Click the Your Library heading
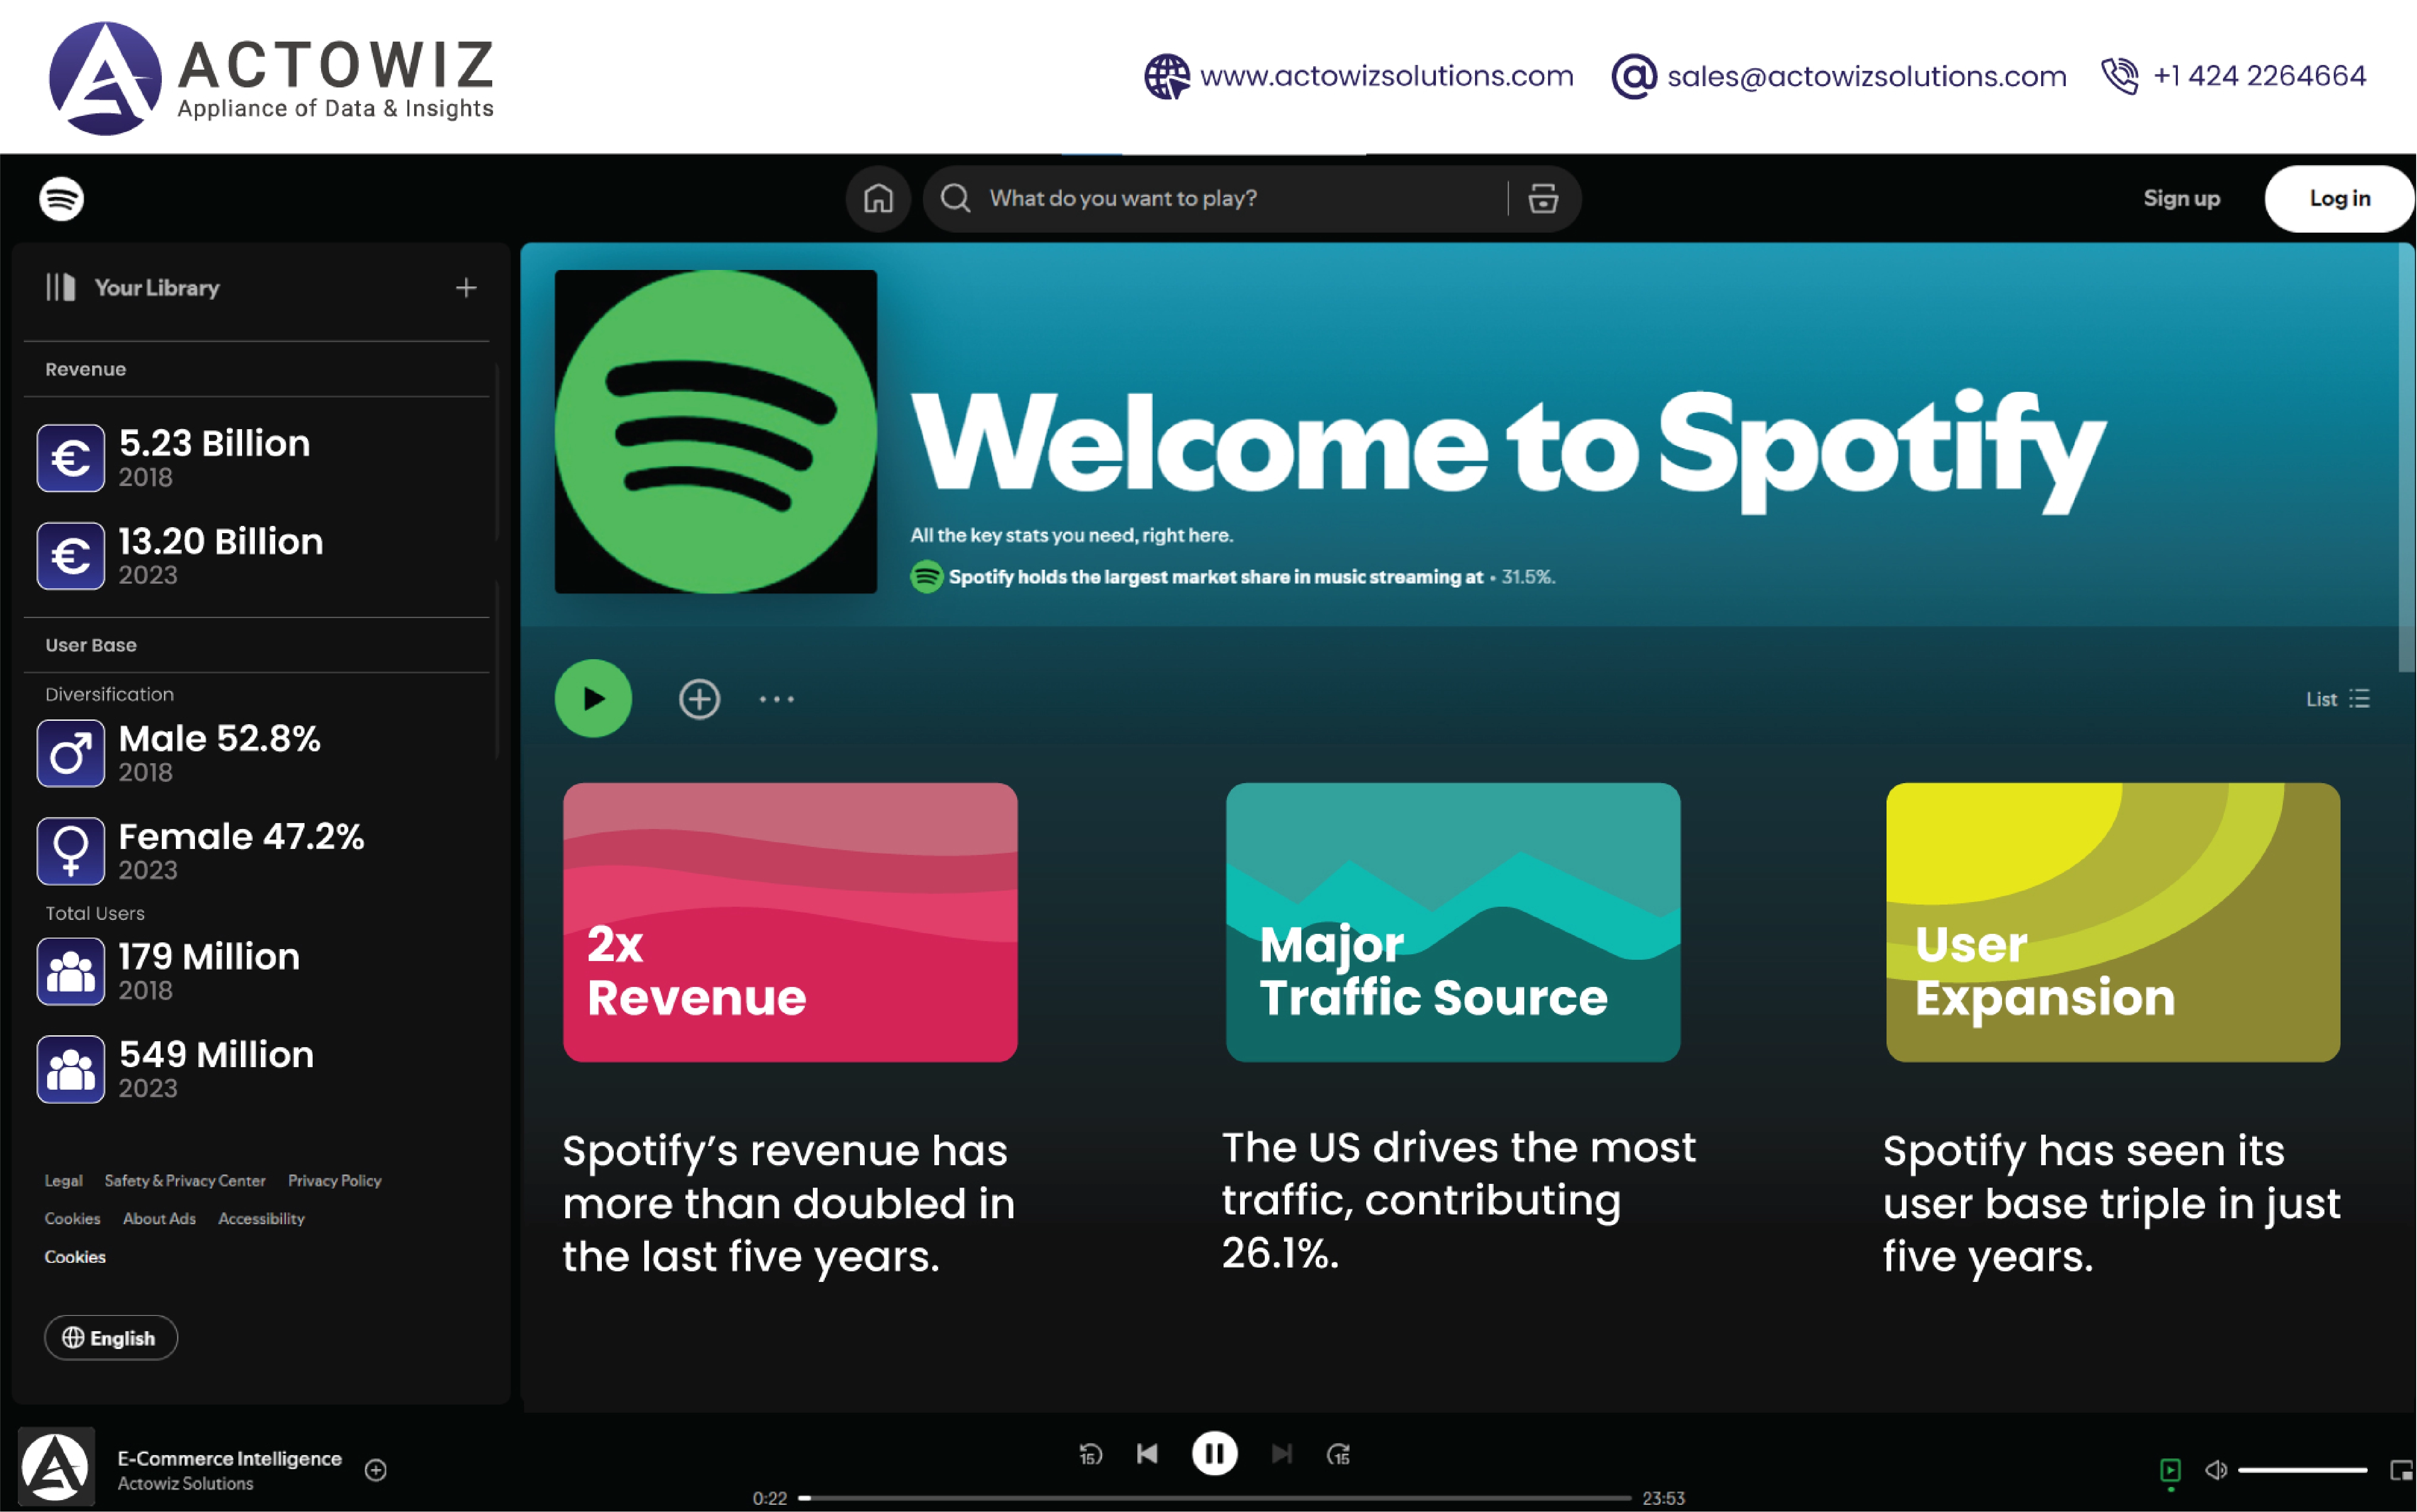 click(x=157, y=288)
